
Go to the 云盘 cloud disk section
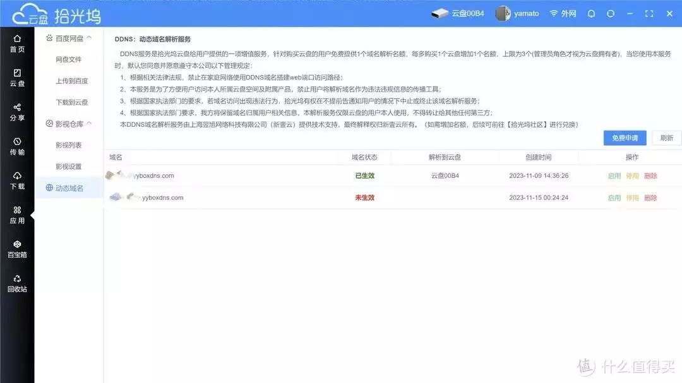point(17,78)
